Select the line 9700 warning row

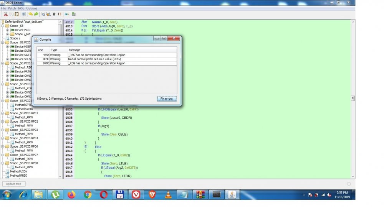[x=107, y=63]
